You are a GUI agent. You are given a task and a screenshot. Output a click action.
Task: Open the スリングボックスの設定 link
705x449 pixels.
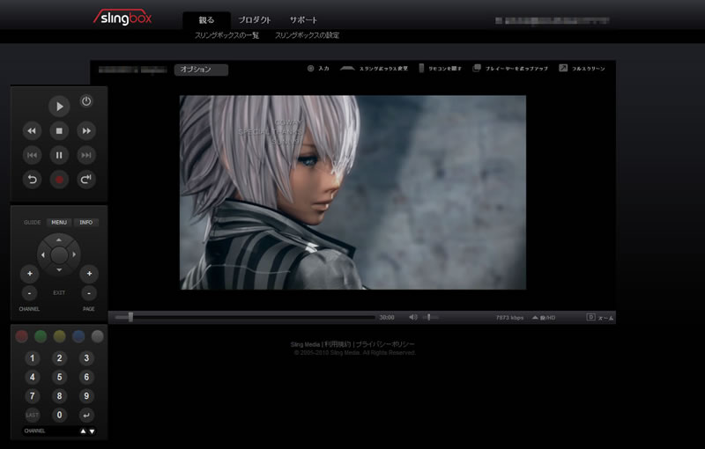point(307,36)
